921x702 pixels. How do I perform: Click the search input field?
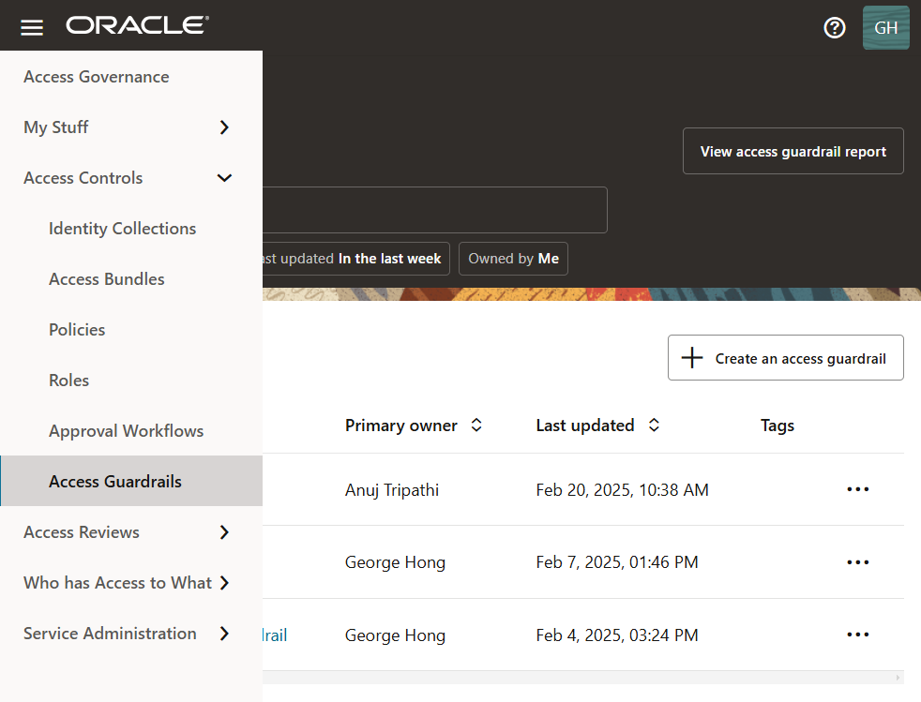(x=433, y=210)
